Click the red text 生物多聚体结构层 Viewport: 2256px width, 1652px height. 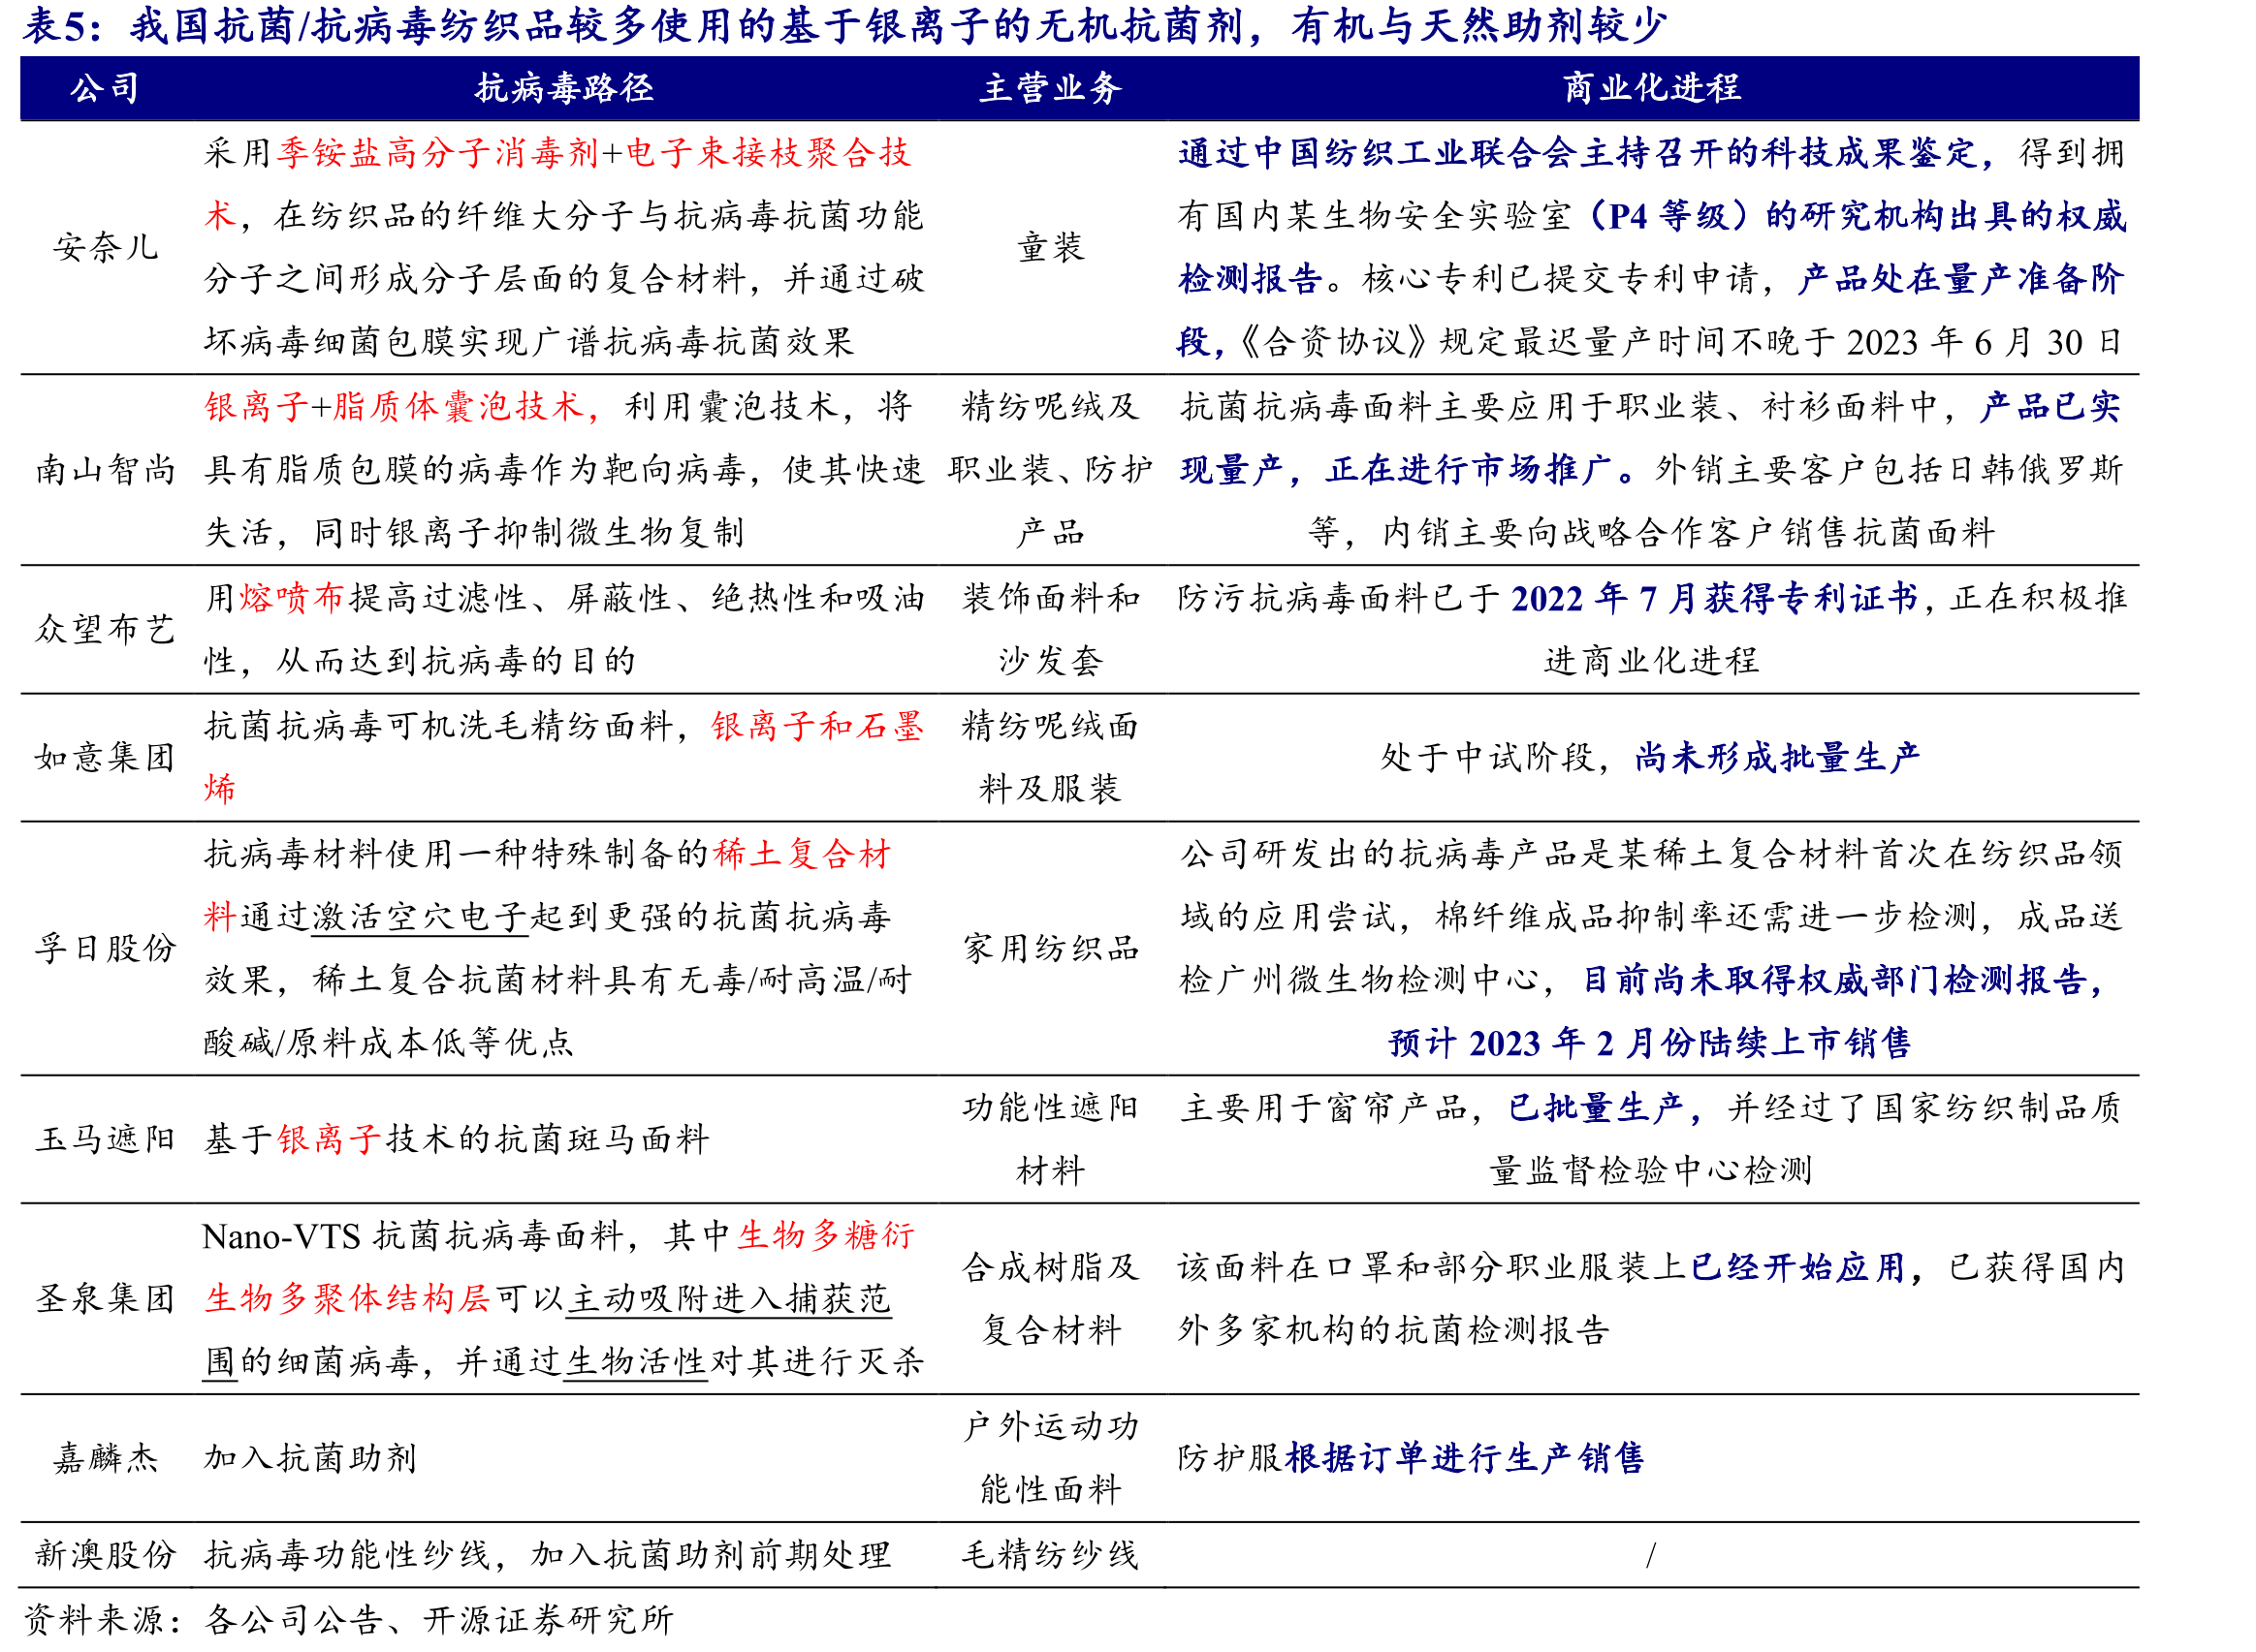click(347, 1299)
